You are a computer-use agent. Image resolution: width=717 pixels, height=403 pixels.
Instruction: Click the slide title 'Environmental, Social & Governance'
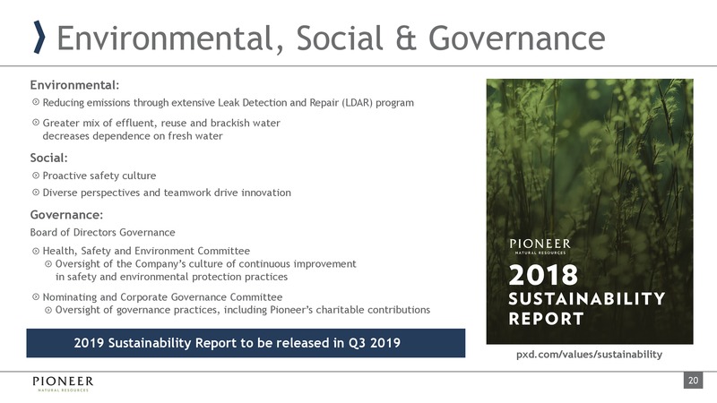pos(331,39)
